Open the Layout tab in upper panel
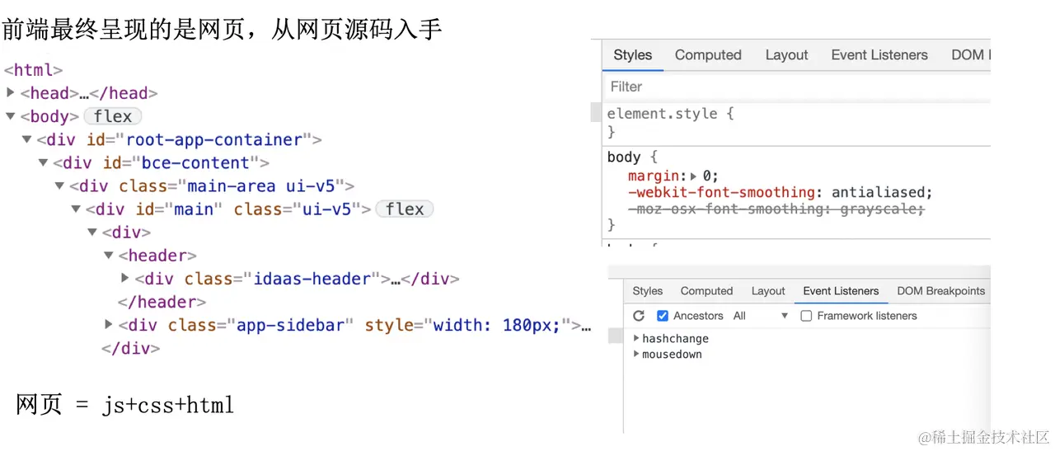This screenshot has width=1055, height=451. point(786,55)
